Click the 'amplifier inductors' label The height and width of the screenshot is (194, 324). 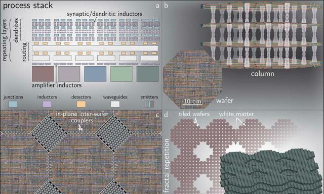57,85
